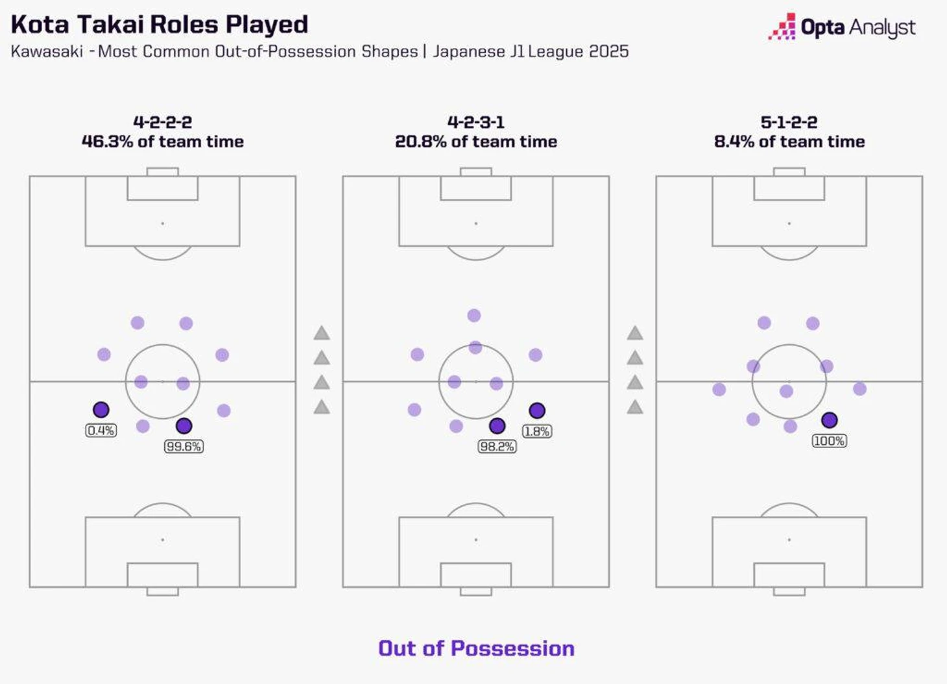The image size is (947, 684).
Task: Click the 99.6% percentage label box
Action: [184, 447]
